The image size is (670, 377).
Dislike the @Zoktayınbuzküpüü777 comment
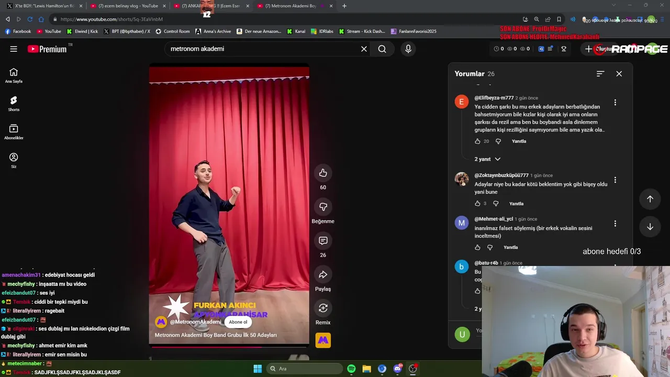[x=496, y=204]
